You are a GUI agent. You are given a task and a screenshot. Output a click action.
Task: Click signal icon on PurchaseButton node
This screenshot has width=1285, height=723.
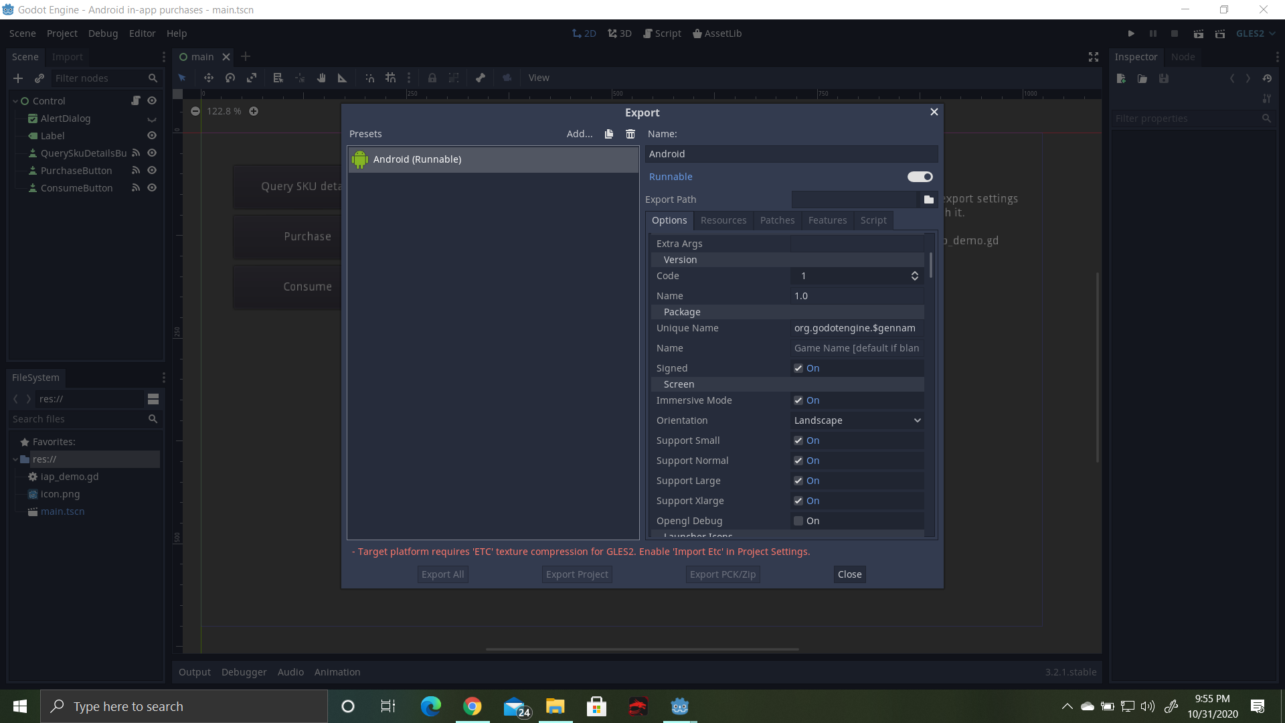(x=136, y=170)
